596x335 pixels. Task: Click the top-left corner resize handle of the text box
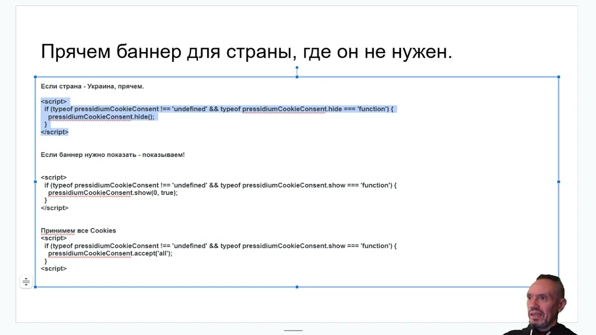(x=35, y=77)
